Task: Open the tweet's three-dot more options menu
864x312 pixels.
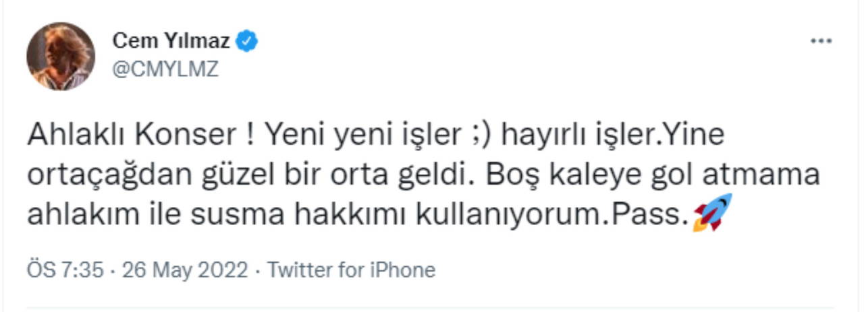Action: [x=821, y=42]
